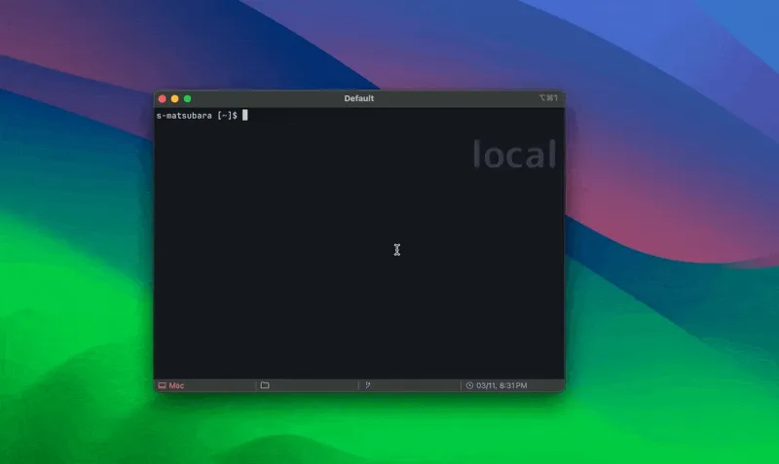
Task: Click the git branch icon in status bar
Action: coord(368,385)
